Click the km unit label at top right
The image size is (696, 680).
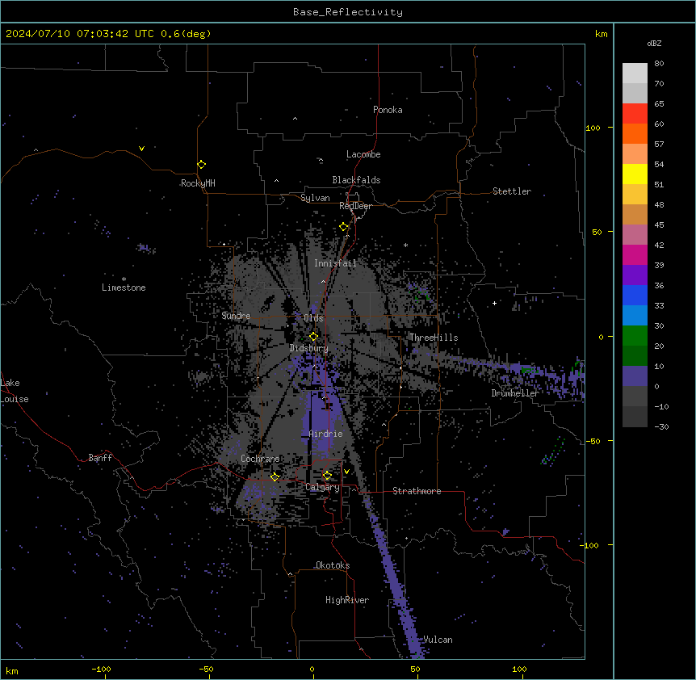click(601, 34)
